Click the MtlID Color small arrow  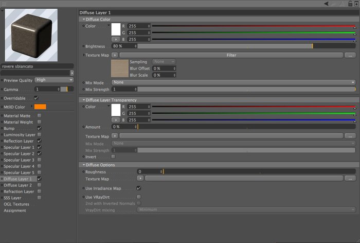click(x=32, y=106)
